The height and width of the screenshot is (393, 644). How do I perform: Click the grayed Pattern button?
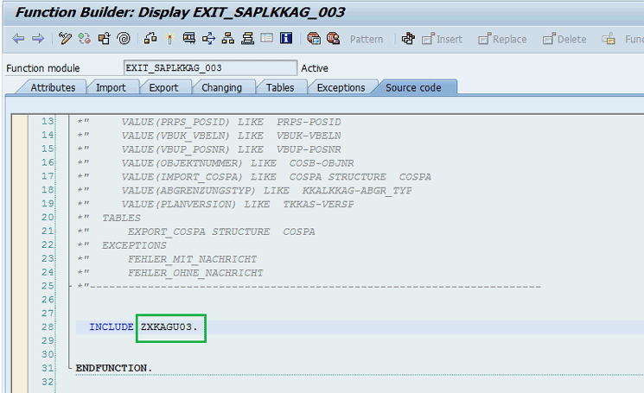[x=367, y=40]
